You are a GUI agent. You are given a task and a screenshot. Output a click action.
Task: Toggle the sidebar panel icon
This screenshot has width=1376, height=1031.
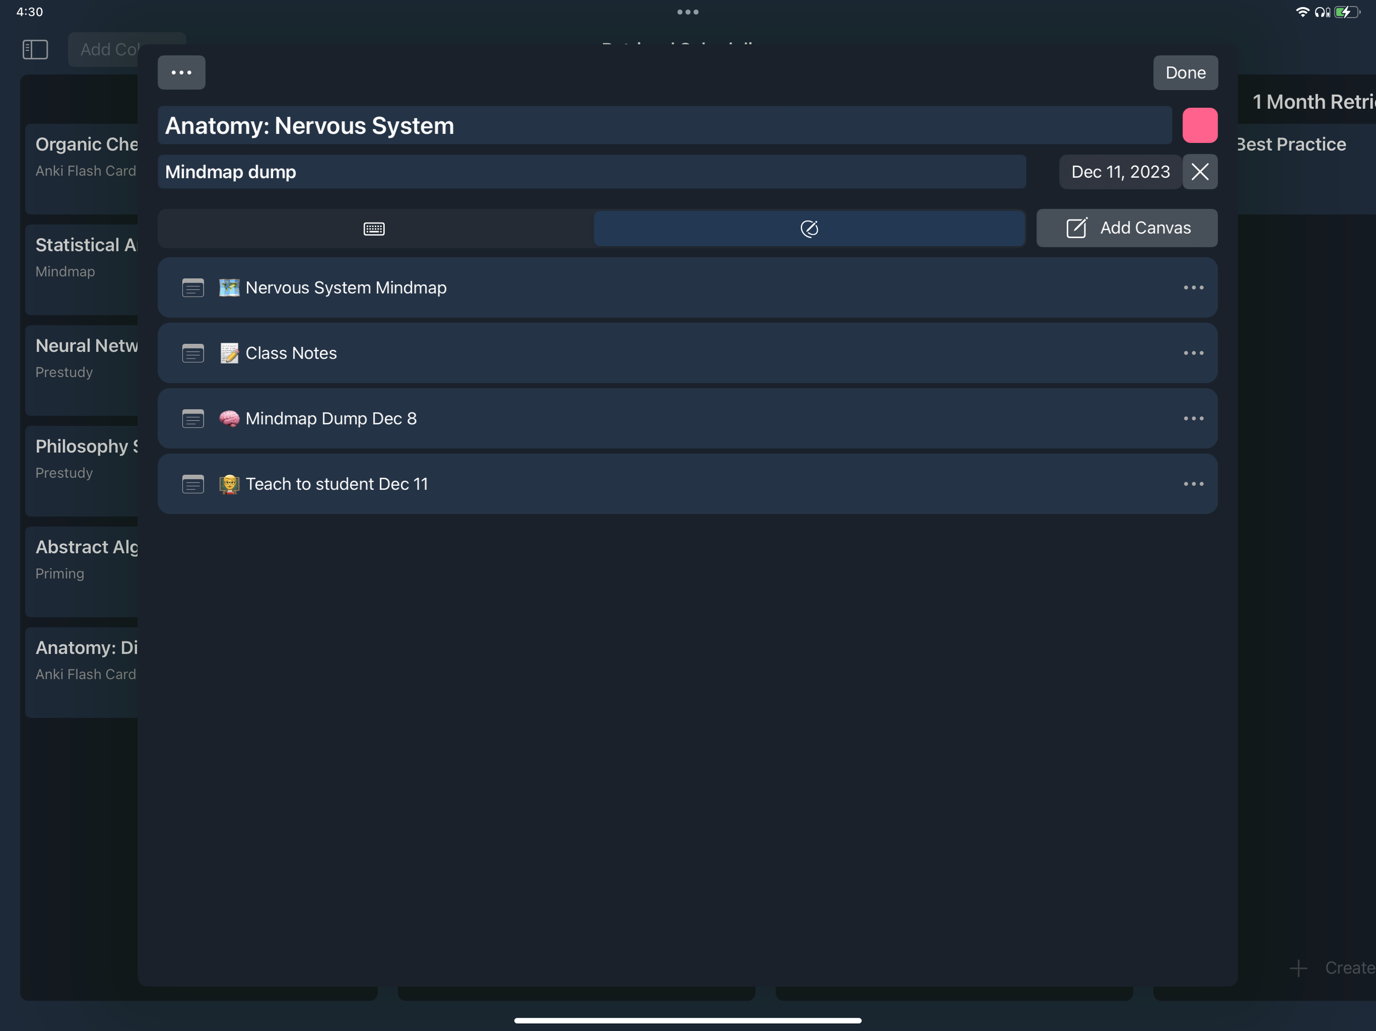35,49
